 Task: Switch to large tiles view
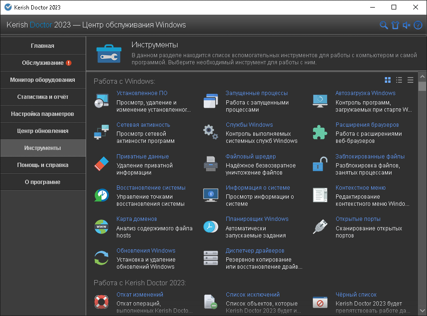[x=388, y=80]
